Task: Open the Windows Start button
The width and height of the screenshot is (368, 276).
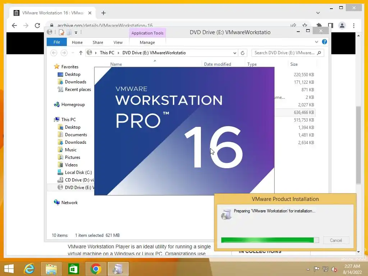Action: [x=9, y=269]
